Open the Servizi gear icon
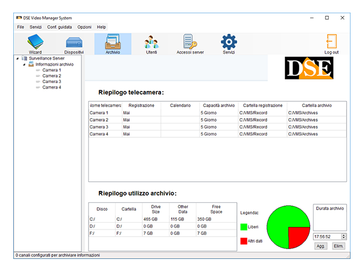The height and width of the screenshot is (271, 362). 229,43
